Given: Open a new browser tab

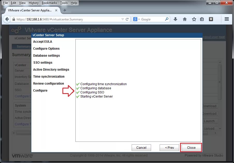Looking at the screenshot, I should click(65, 11).
